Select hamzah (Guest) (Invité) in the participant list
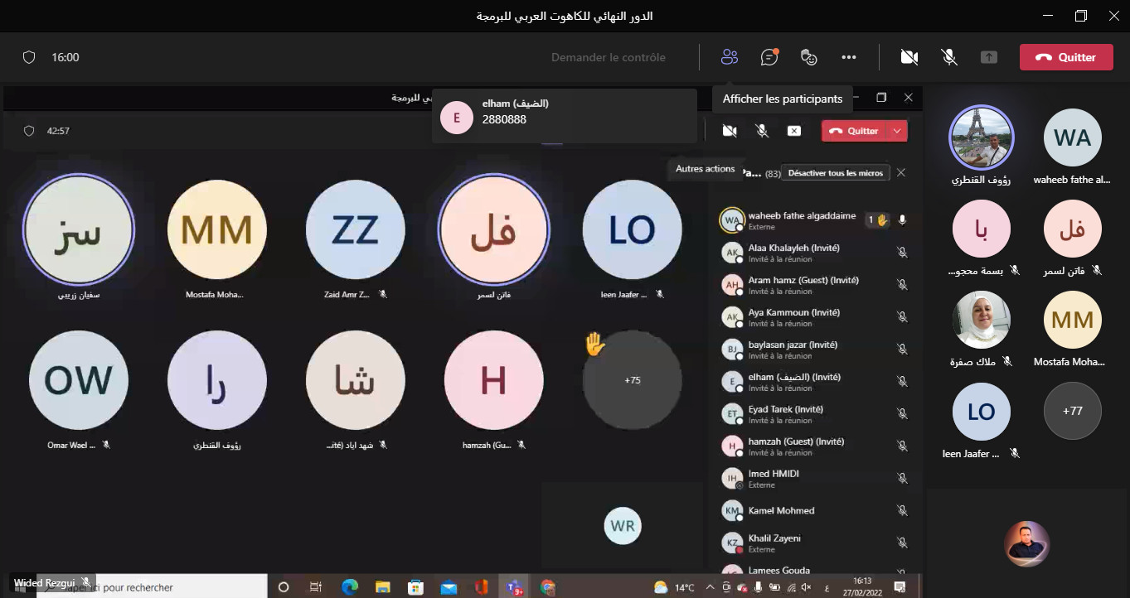Viewport: 1130px width, 598px height. [x=812, y=446]
